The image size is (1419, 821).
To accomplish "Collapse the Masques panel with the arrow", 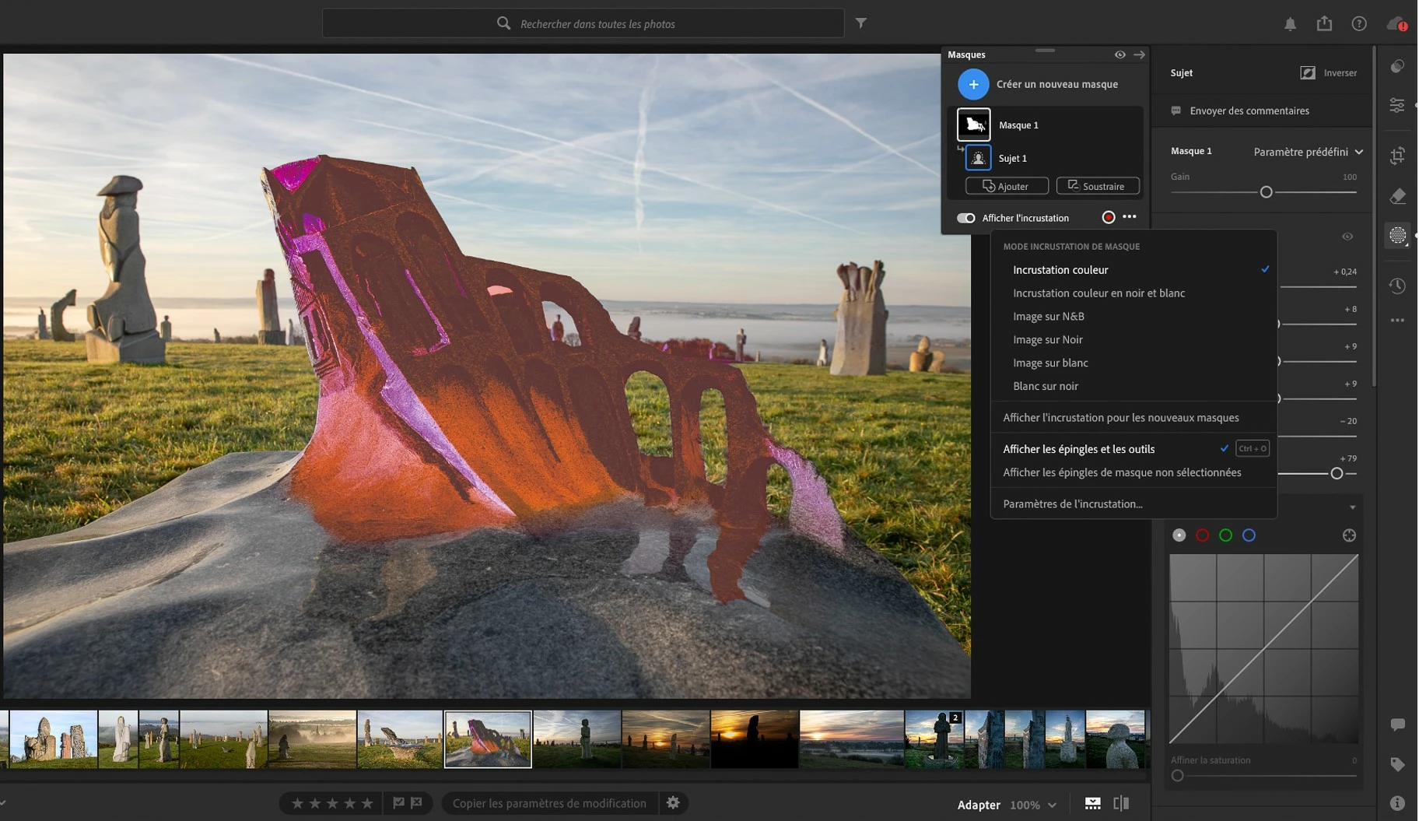I will (1140, 54).
